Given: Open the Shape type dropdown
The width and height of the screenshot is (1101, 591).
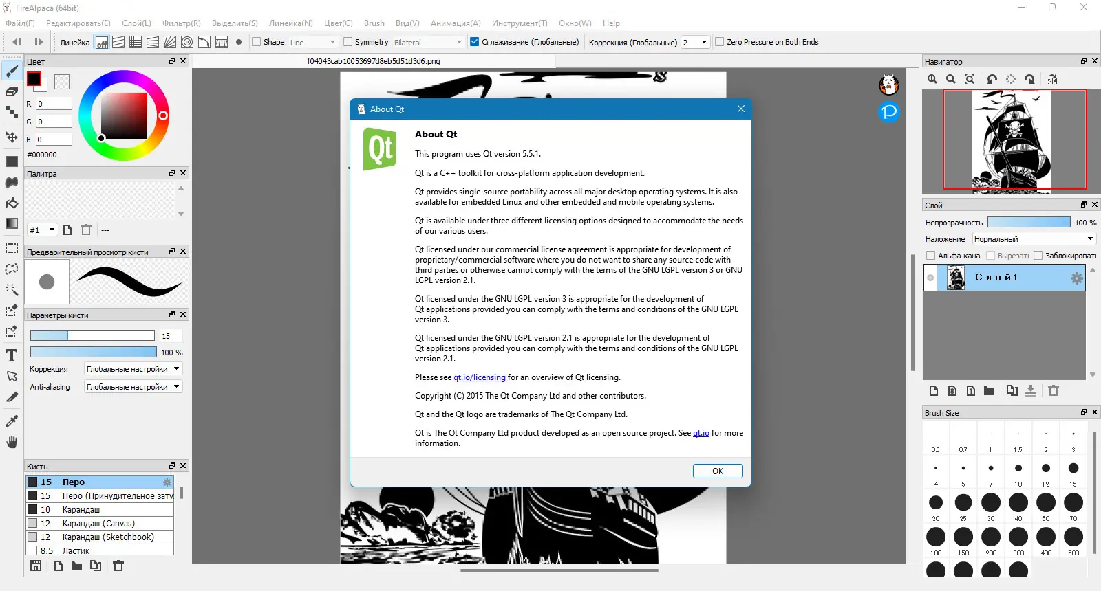Looking at the screenshot, I should point(312,42).
